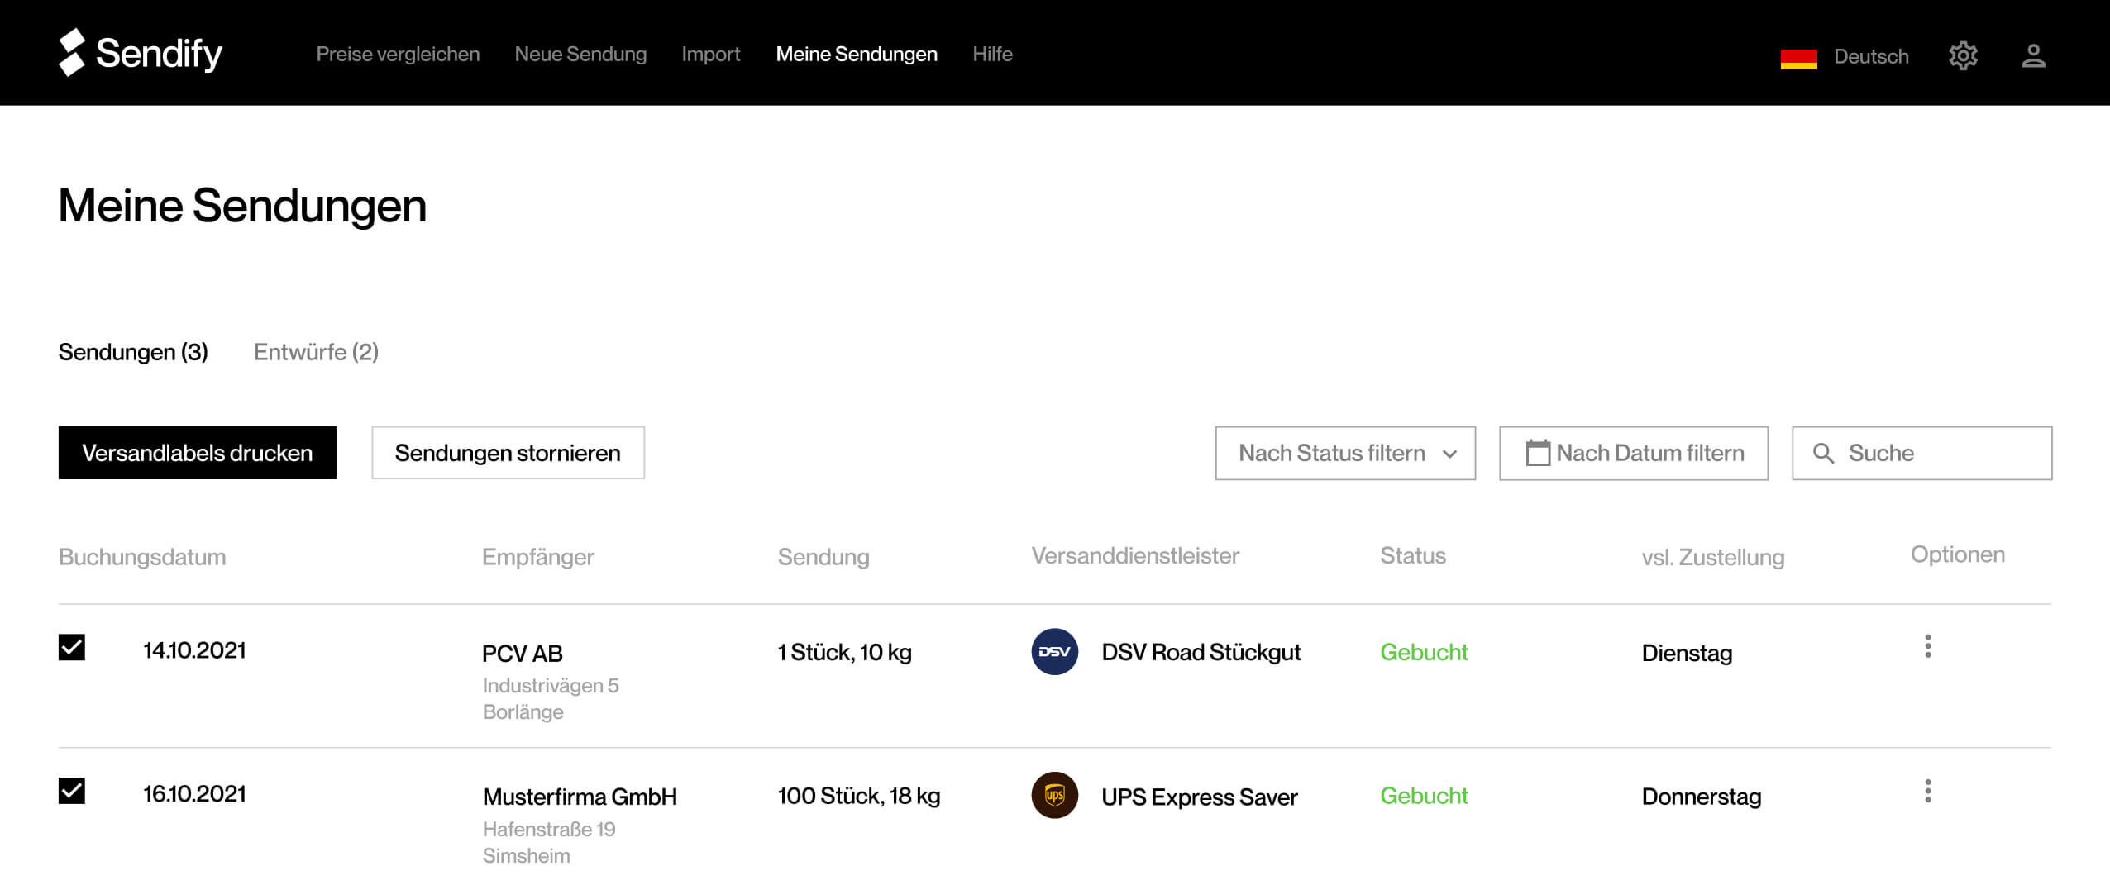Click the magnifier icon in search box

1823,454
